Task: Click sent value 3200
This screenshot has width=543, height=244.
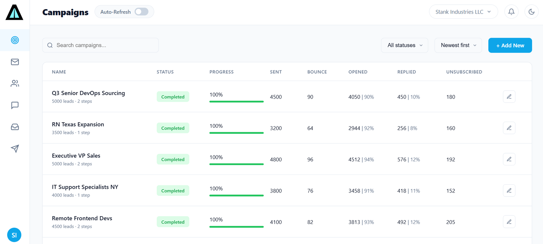Action: [x=276, y=128]
